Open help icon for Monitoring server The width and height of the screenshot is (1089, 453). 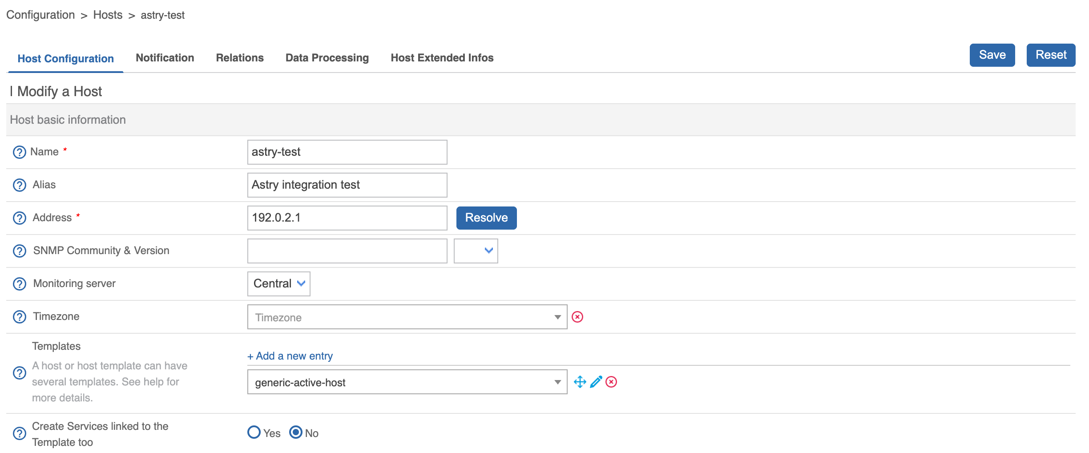pyautogui.click(x=20, y=284)
